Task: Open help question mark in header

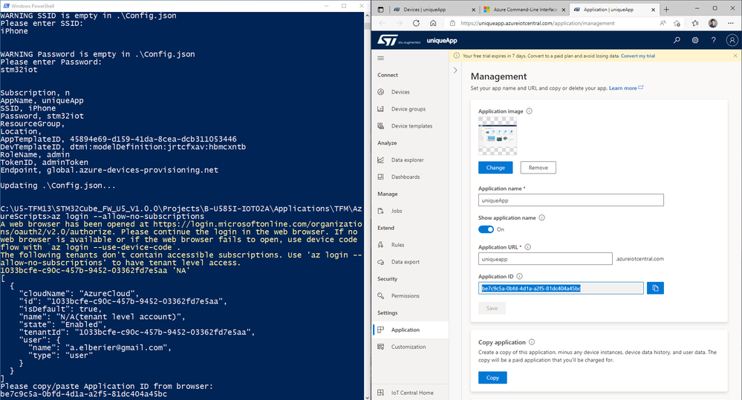Action: pos(714,41)
